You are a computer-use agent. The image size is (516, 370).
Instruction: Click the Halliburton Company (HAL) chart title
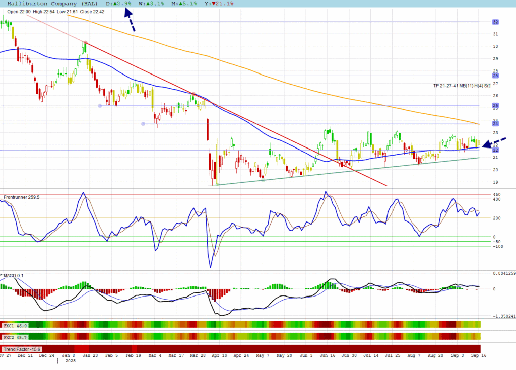[52, 4]
